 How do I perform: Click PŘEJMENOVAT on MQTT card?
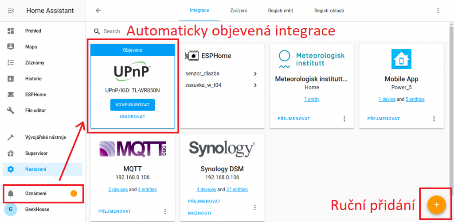pos(115,211)
